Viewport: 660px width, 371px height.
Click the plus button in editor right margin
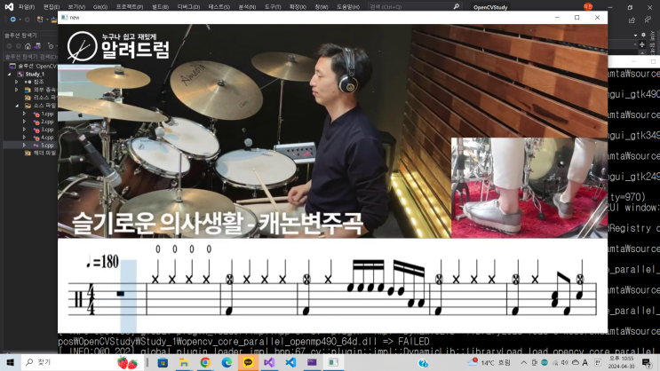pyautogui.click(x=642, y=44)
